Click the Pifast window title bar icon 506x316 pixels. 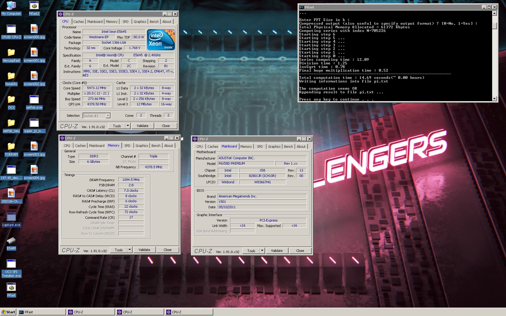point(301,7)
